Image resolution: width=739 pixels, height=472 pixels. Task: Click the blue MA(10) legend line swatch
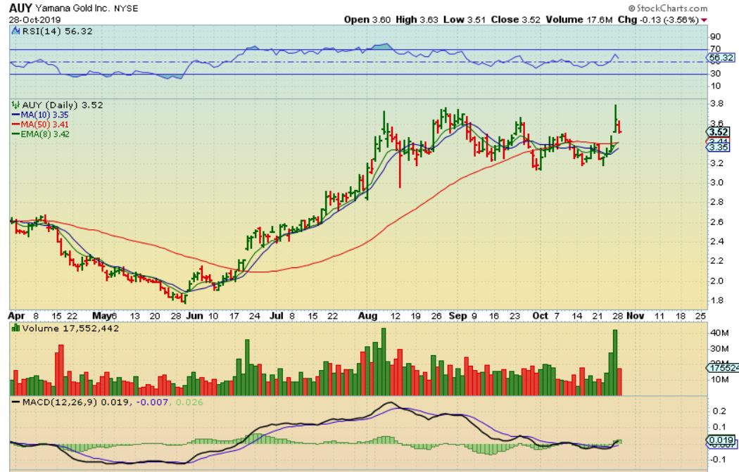(x=15, y=115)
